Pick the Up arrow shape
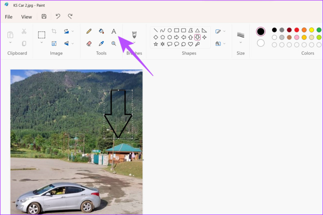This screenshot has height=215, width=323. [x=191, y=37]
